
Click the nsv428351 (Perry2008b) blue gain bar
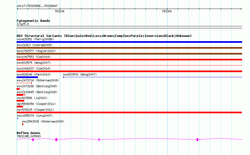129,42
